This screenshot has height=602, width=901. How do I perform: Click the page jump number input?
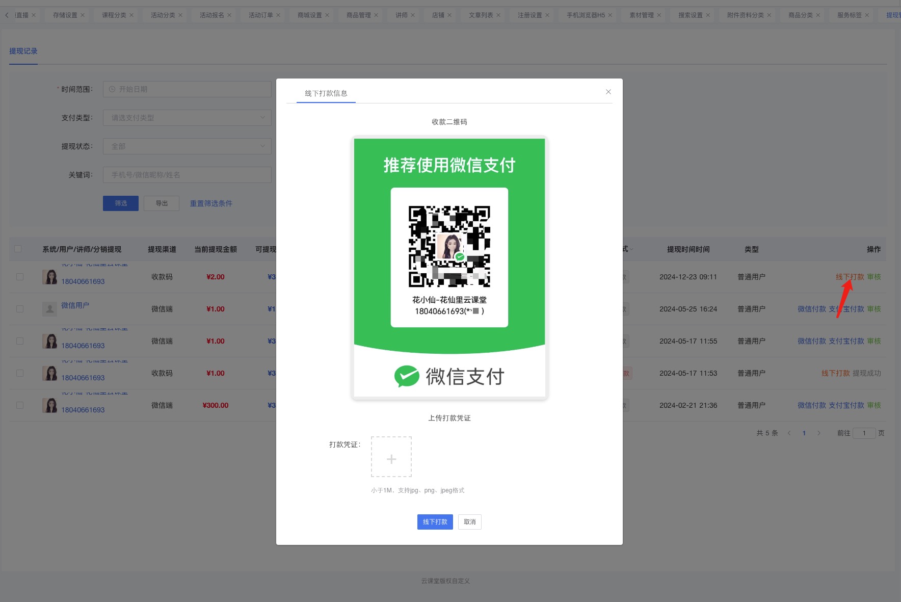pos(864,433)
